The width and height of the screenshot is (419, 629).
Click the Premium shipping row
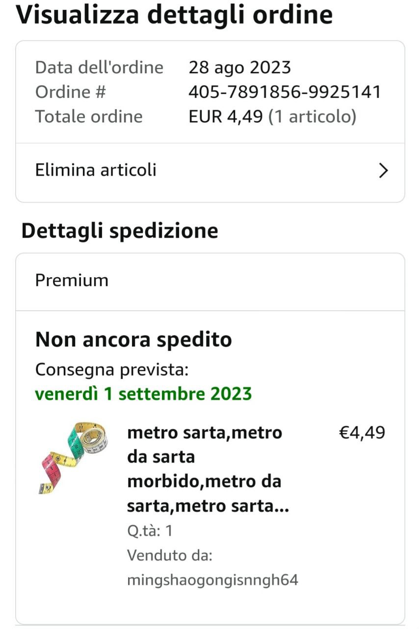pos(72,280)
